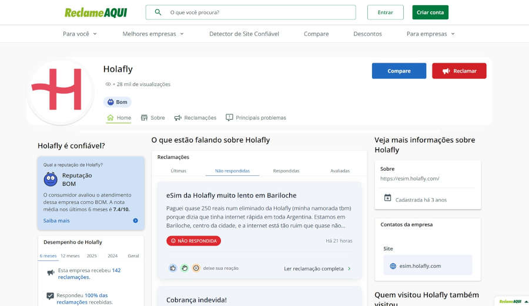Click the https://esim.holafly.com/ link

[x=410, y=179]
